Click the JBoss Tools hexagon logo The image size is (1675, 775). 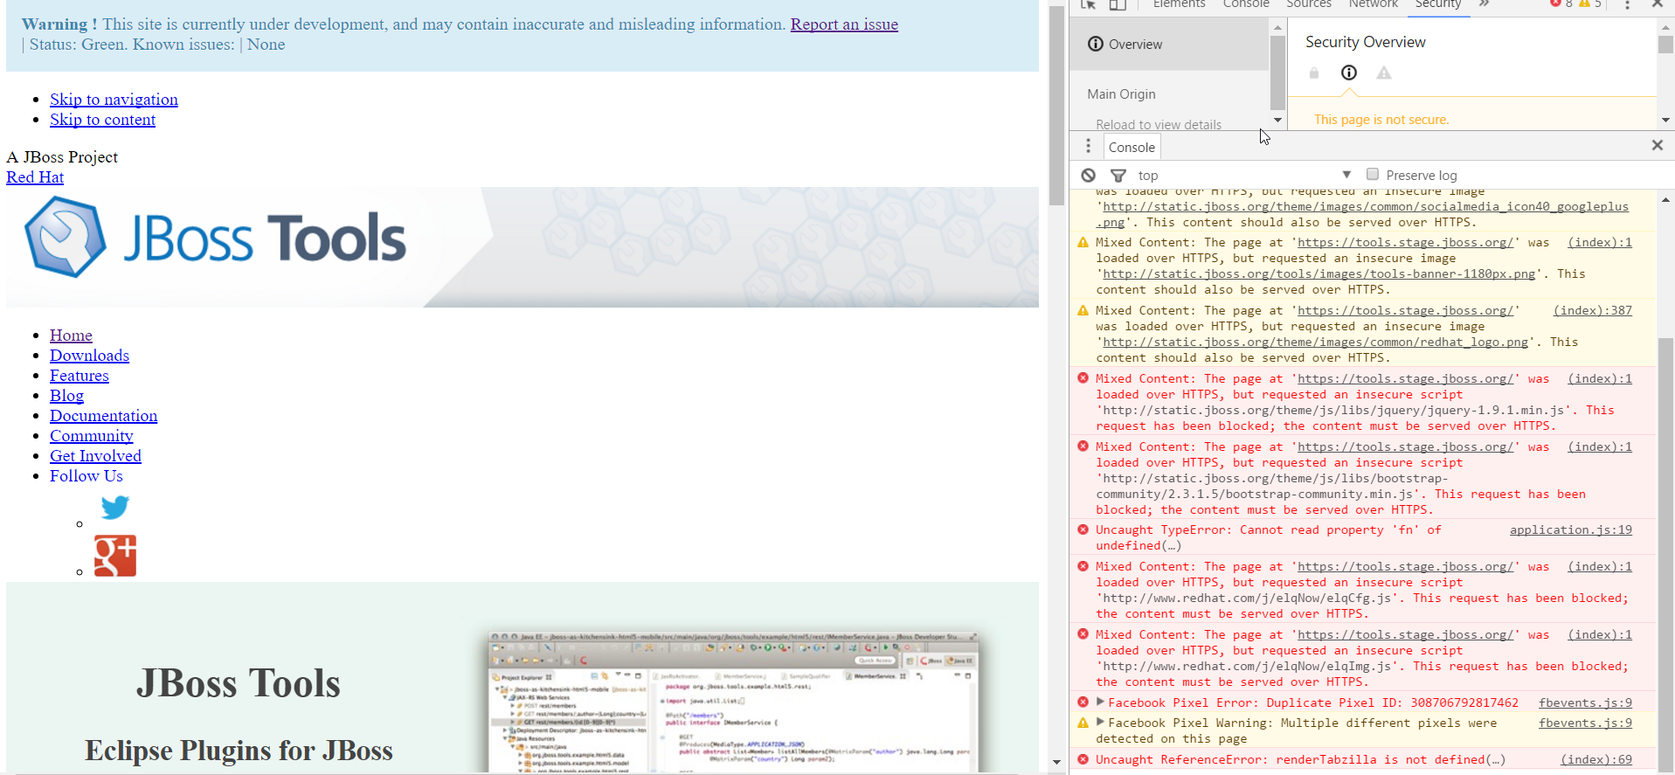coord(66,238)
